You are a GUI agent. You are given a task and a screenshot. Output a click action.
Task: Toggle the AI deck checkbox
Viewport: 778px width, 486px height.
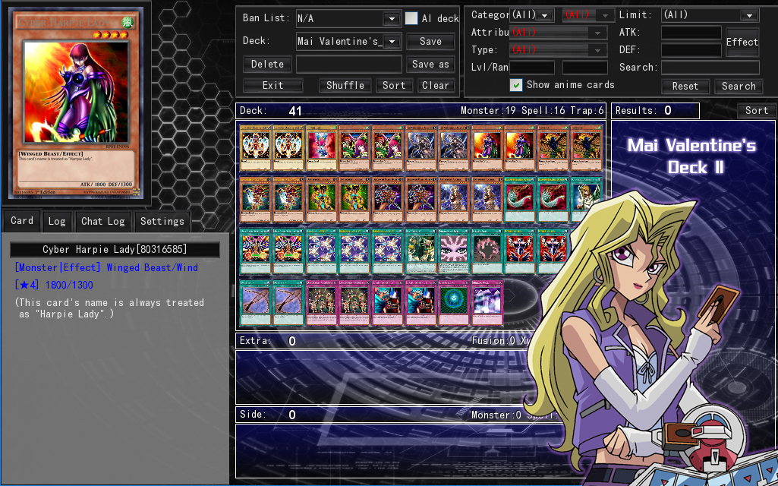click(x=411, y=18)
